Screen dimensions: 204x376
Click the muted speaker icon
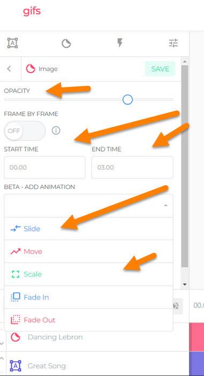(176, 305)
